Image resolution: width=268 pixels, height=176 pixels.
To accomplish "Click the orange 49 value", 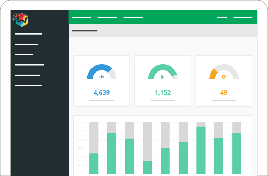I will click(224, 92).
